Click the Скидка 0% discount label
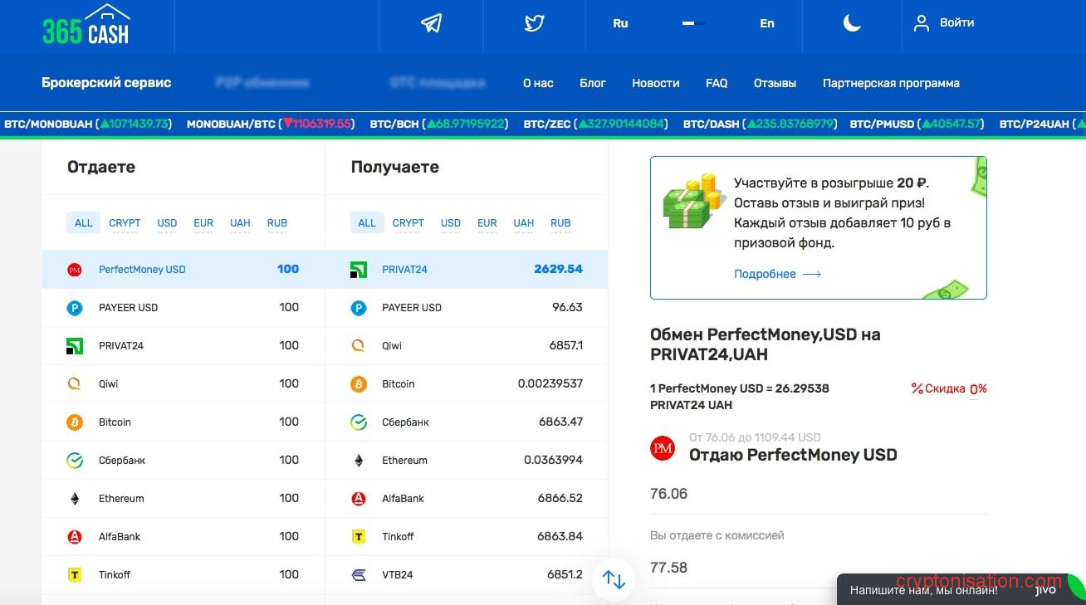Screen dimensions: 1086x605 click(x=949, y=388)
